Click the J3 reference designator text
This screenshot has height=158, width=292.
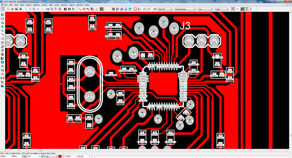(185, 26)
